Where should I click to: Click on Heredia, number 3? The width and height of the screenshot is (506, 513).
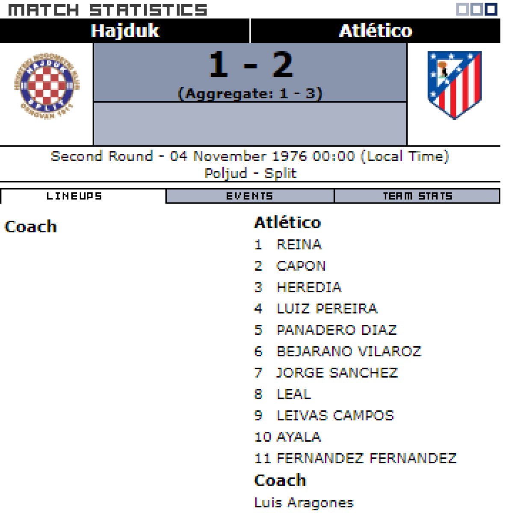coord(309,287)
